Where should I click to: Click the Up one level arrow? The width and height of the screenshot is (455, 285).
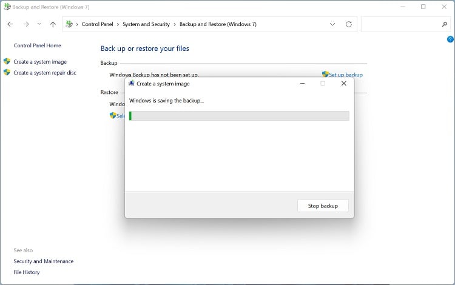tap(53, 24)
